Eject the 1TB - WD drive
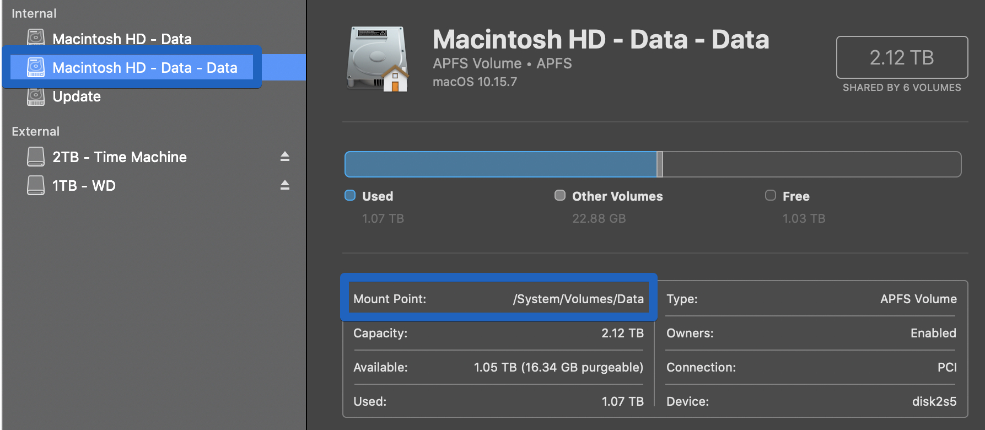This screenshot has width=985, height=430. [x=284, y=185]
